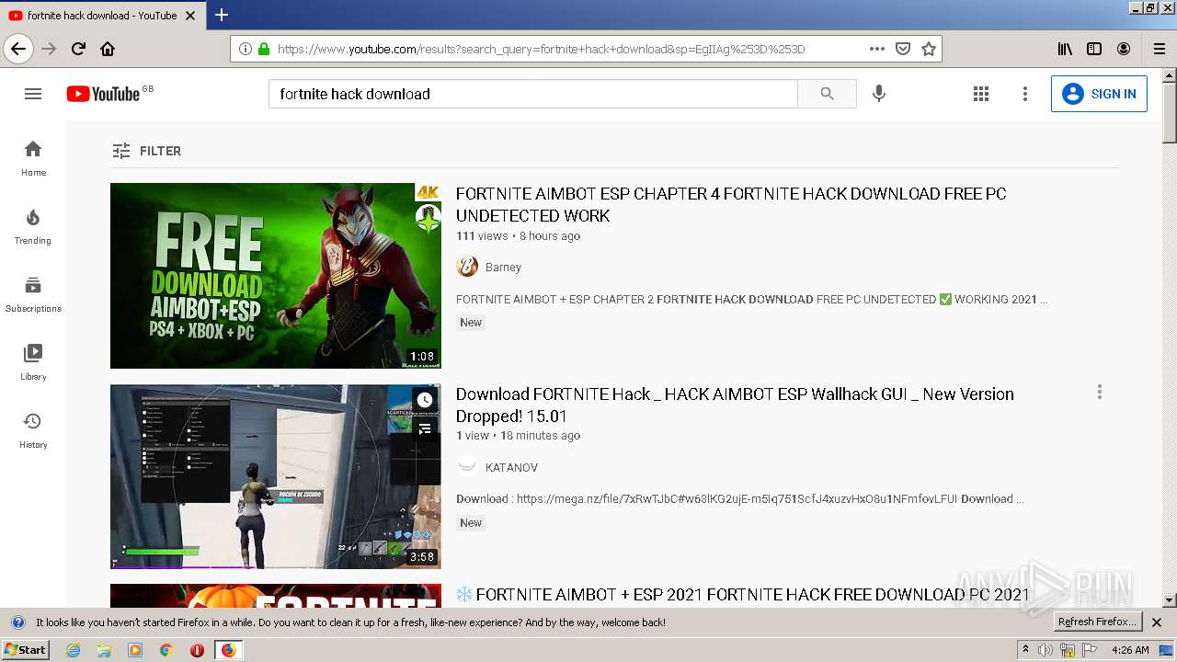Open the YouTube apps grid

[981, 94]
